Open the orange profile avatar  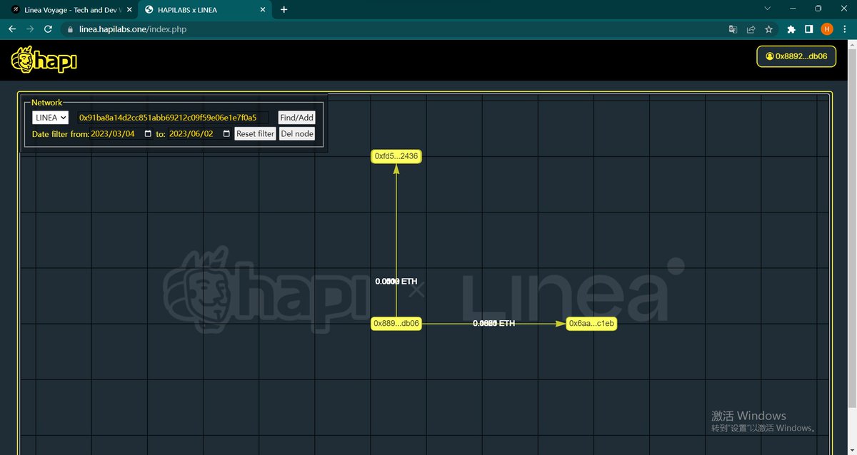tap(827, 29)
